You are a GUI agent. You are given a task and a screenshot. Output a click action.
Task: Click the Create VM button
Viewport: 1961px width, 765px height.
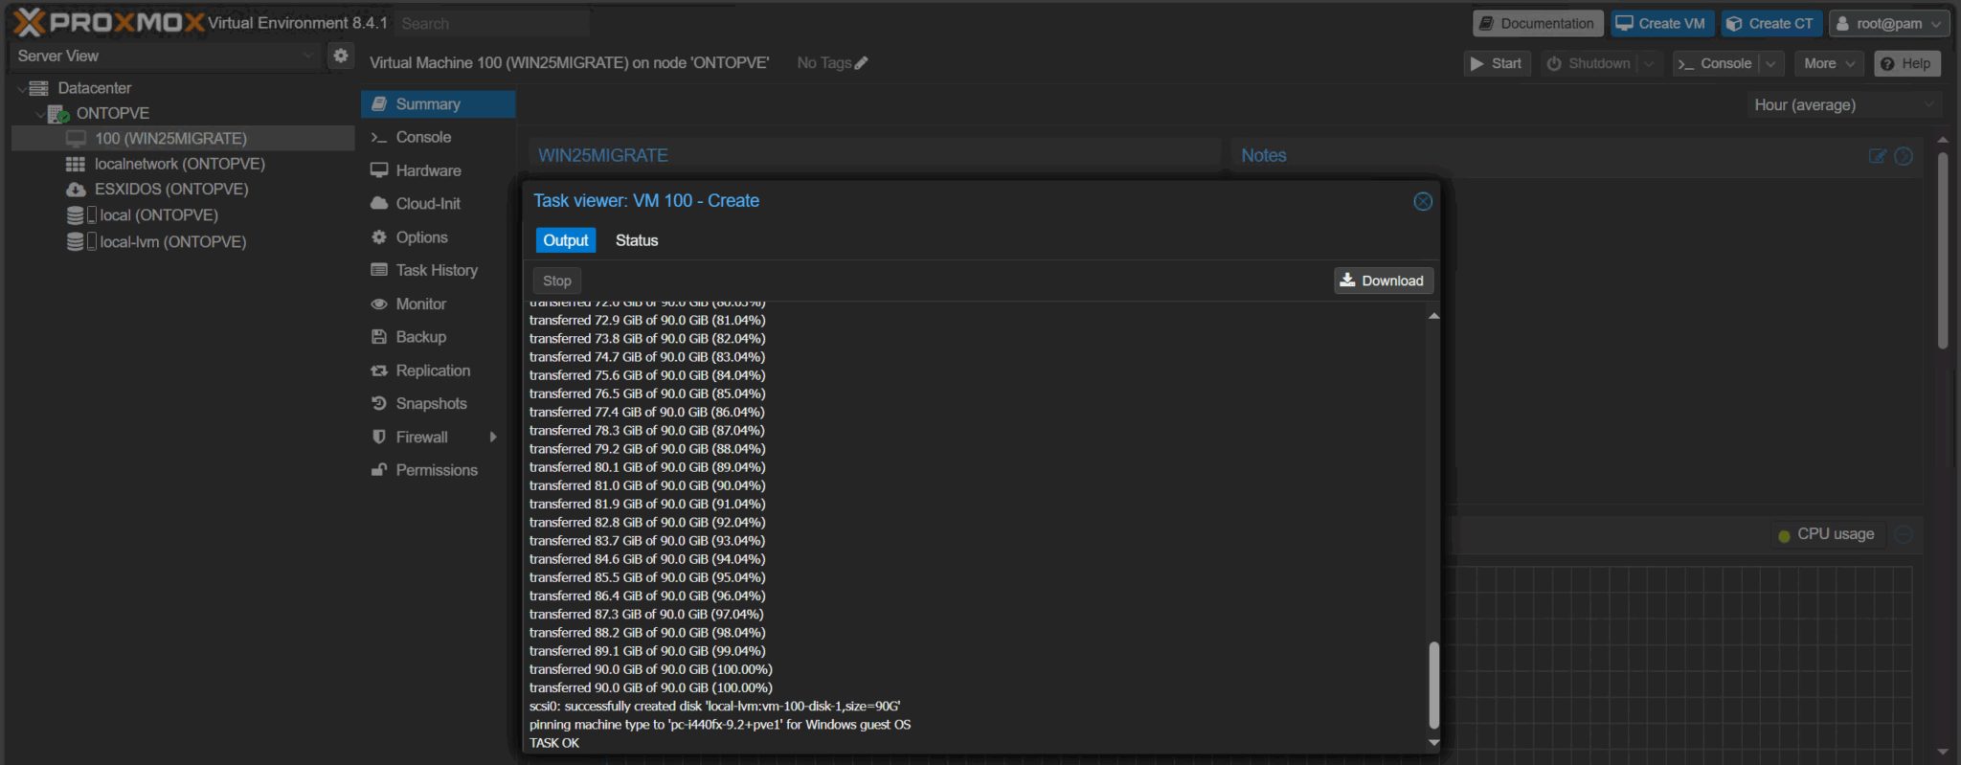(x=1662, y=23)
